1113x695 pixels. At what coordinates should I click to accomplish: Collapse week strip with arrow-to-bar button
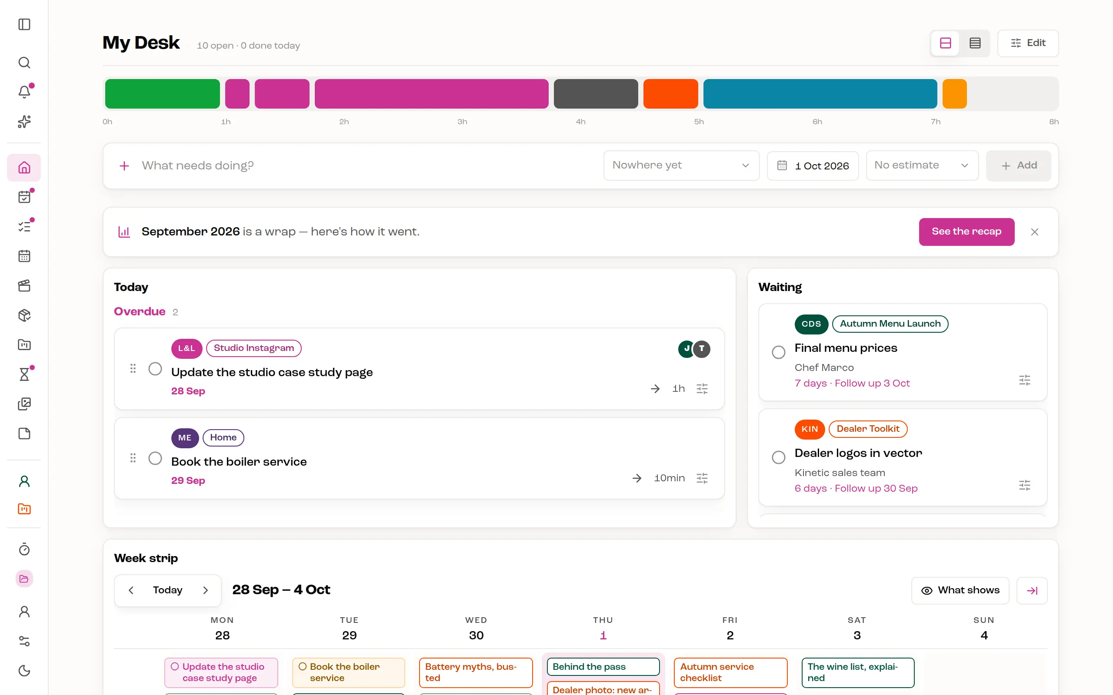1032,591
